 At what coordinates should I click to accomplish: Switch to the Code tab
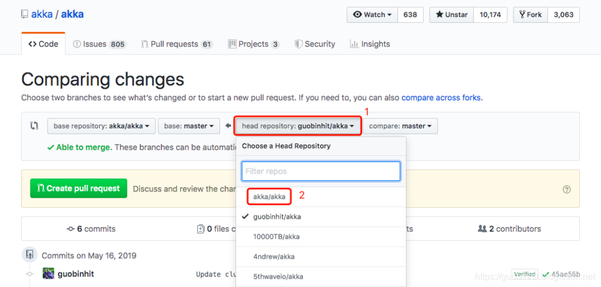click(43, 44)
